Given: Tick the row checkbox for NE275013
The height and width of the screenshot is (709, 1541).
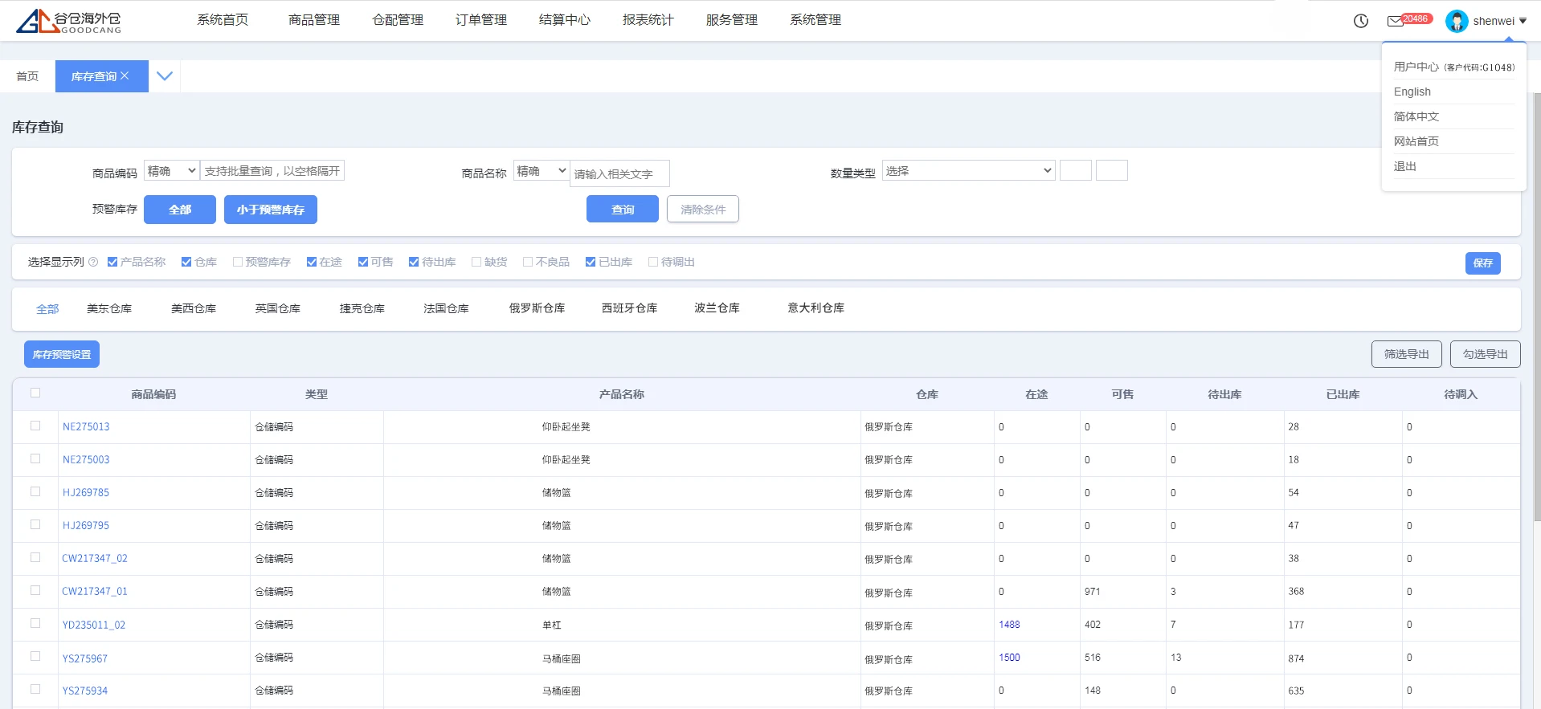Looking at the screenshot, I should point(35,426).
